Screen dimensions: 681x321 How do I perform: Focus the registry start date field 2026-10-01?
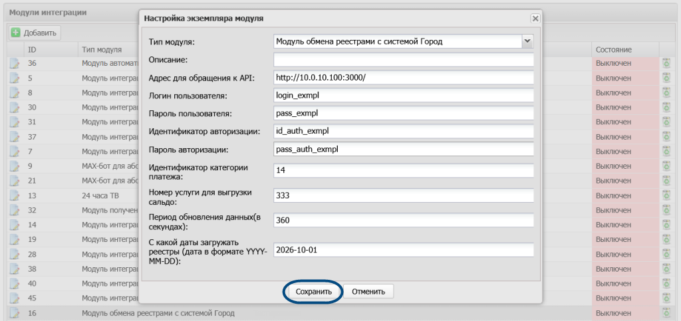pos(404,251)
